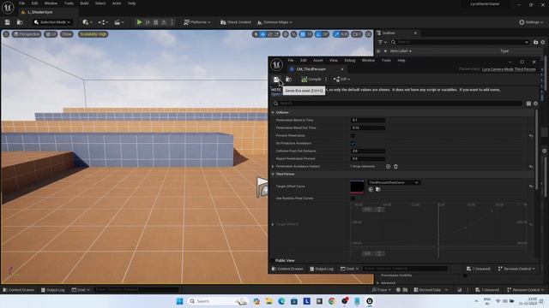
Task: Browse to Target Offset Curve asset in content browser
Action: coord(378,189)
